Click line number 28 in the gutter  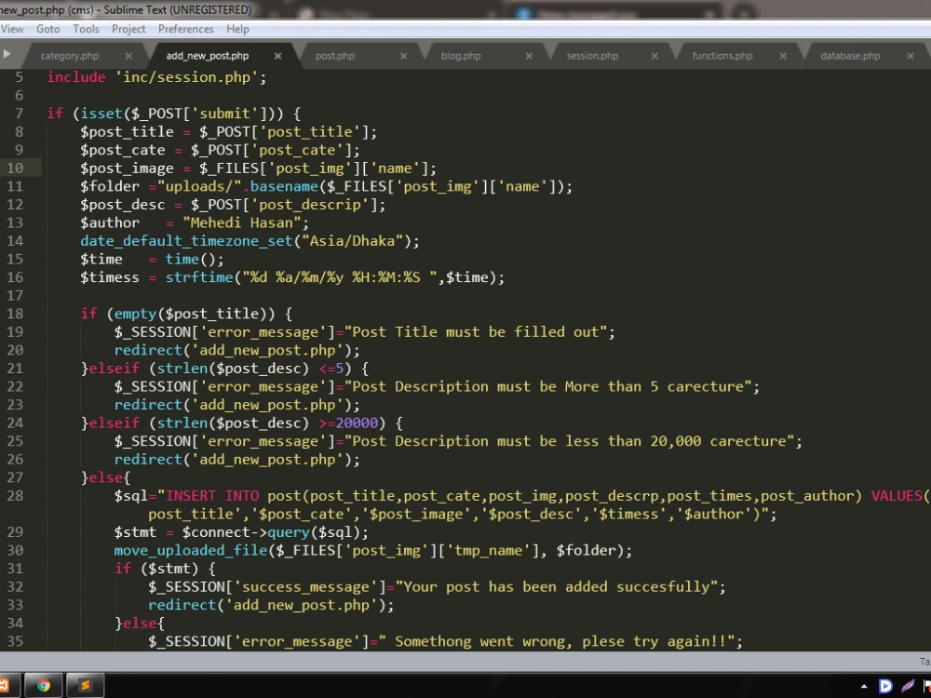click(x=15, y=496)
